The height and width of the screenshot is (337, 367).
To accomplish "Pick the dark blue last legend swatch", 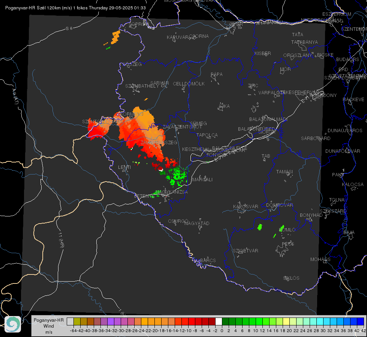I will [x=361, y=321].
